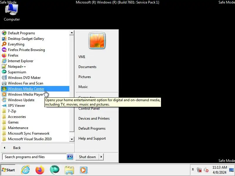The image size is (235, 176).
Task: Click the Search programs and files box
Action: click(x=34, y=157)
